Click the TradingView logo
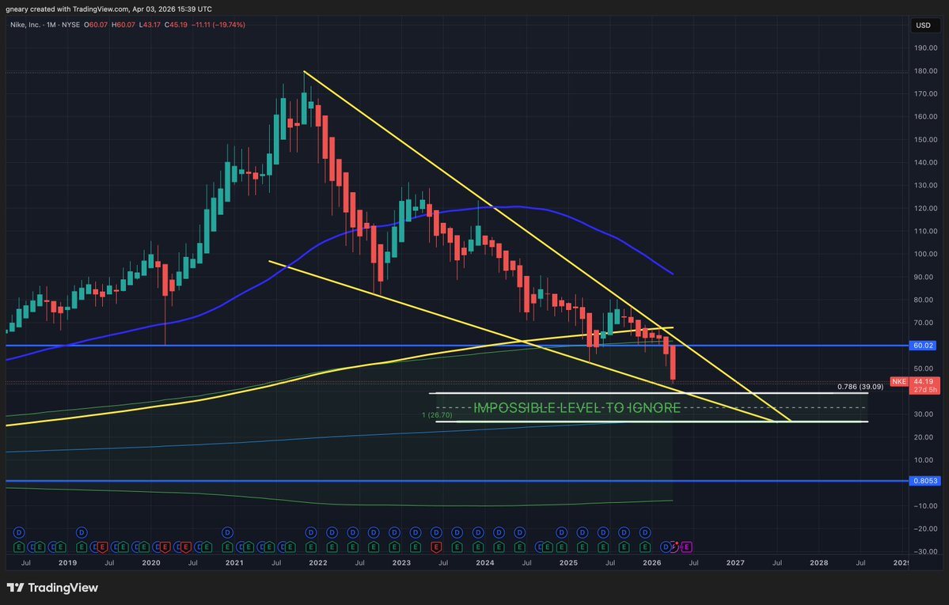This screenshot has width=949, height=605. click(x=52, y=588)
